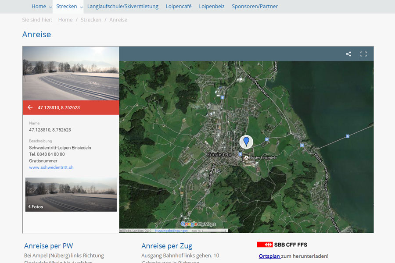Viewport: 395px width, 263px height.
Task: Select the Tel. 0848 84 80 80 text
Action: 47,154
